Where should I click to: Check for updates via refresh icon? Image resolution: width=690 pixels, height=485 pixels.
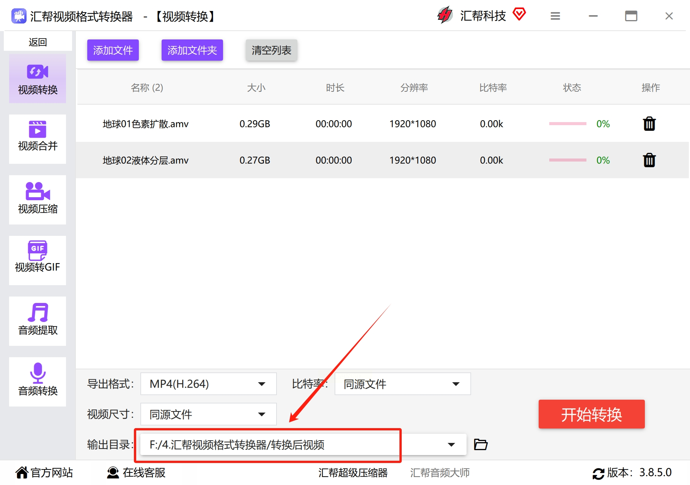pyautogui.click(x=598, y=473)
